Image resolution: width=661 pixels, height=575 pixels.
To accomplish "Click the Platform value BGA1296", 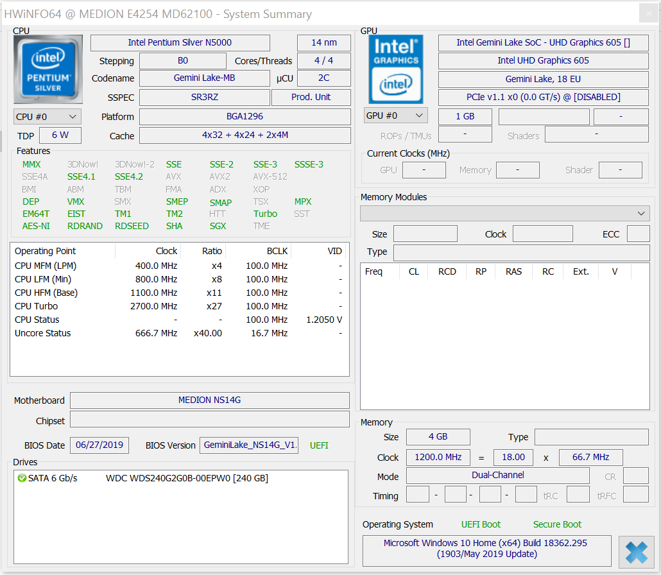I will tap(245, 117).
